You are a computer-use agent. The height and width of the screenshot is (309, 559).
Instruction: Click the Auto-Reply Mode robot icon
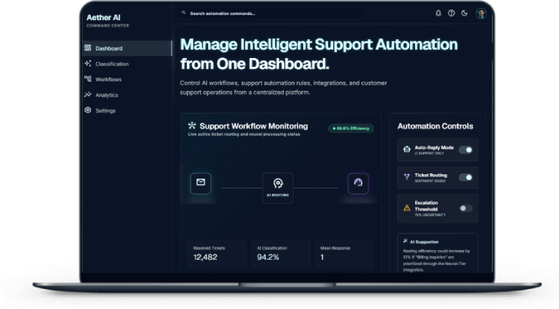coord(407,149)
